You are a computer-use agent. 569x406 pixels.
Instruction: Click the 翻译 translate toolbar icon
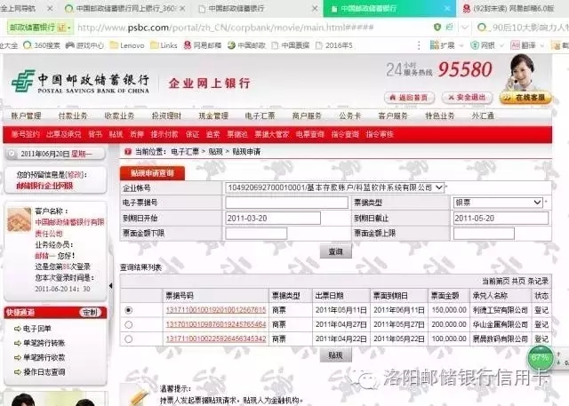[x=516, y=45]
